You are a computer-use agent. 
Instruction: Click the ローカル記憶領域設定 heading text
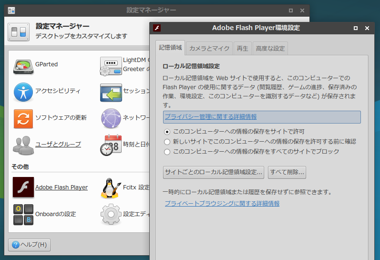click(191, 66)
